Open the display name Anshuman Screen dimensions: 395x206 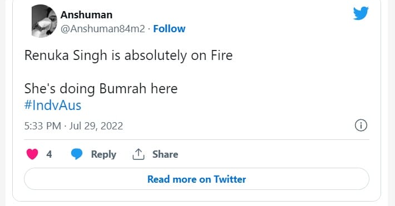[86, 15]
